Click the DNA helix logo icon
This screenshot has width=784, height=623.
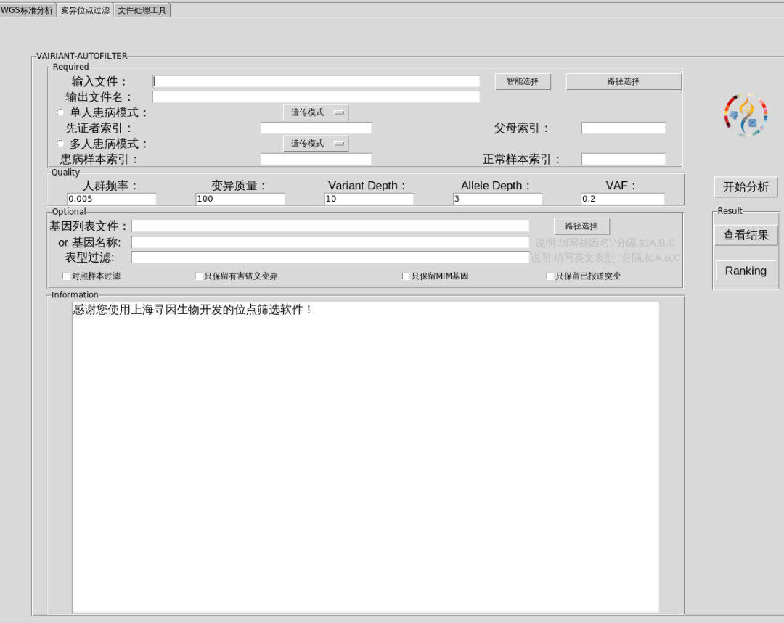click(746, 115)
